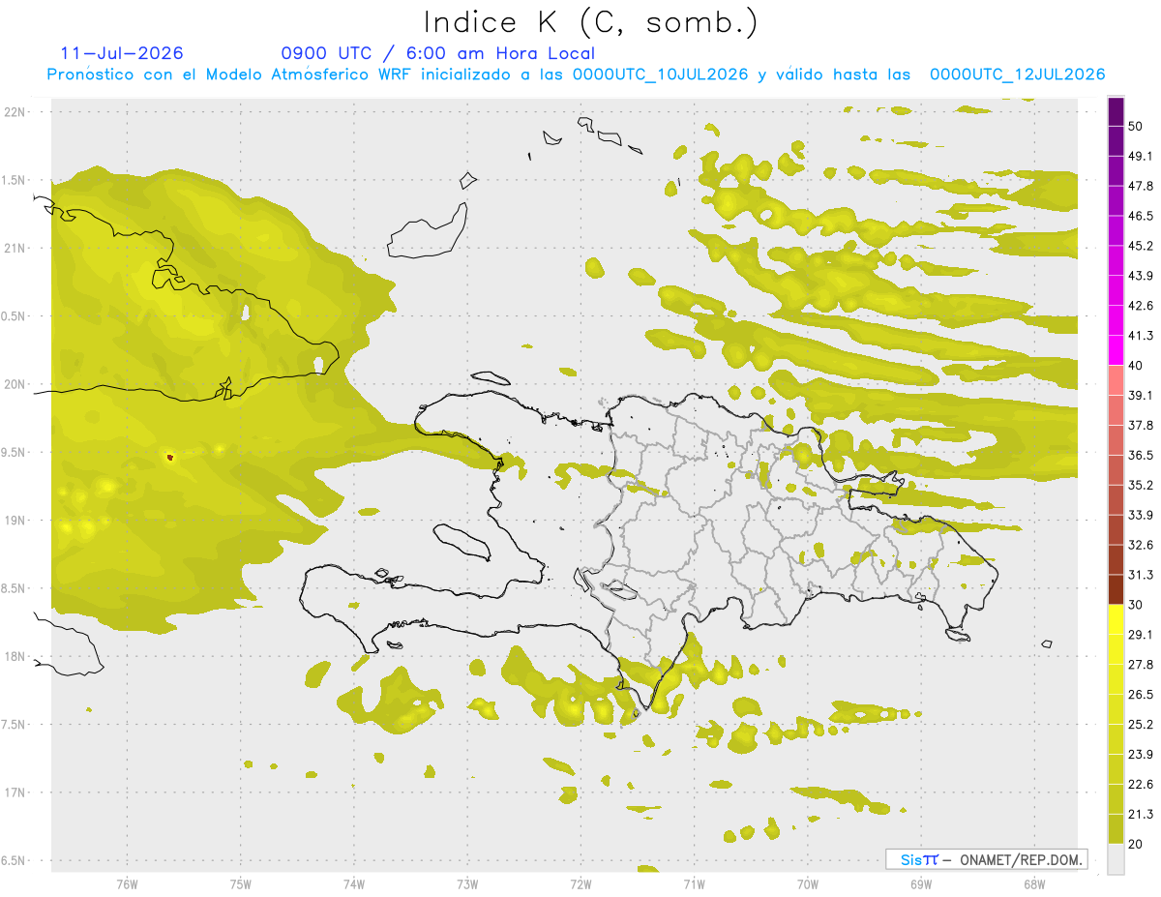Click colorbar label '45.2'
The height and width of the screenshot is (897, 1161).
pyautogui.click(x=1141, y=246)
